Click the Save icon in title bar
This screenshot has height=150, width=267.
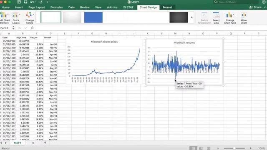coord(25,2)
